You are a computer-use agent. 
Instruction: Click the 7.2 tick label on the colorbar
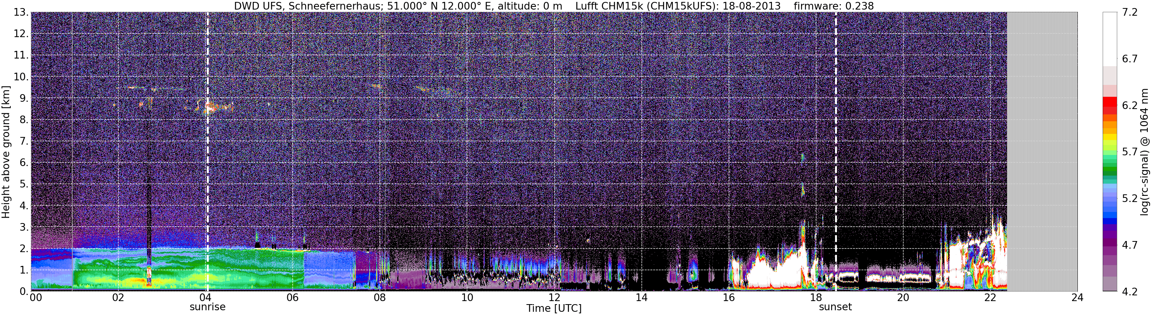pyautogui.click(x=1130, y=13)
